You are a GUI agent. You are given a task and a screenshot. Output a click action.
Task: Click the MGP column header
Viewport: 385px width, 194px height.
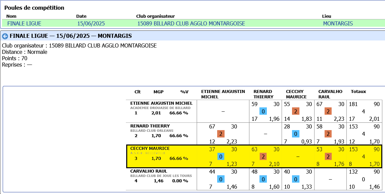pos(158,91)
